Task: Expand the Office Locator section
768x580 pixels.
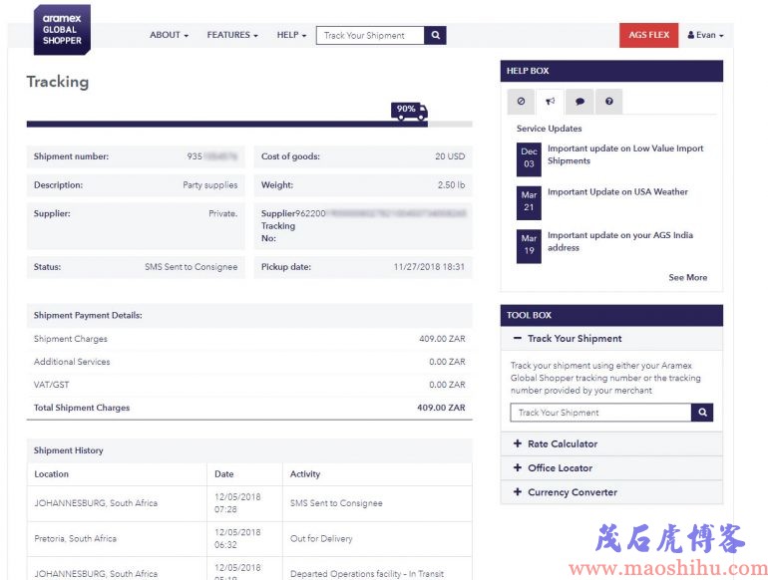Action: [x=611, y=468]
